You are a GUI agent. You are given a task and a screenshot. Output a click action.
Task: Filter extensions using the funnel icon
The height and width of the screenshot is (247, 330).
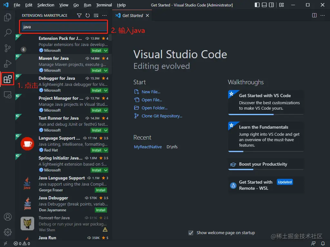click(x=79, y=15)
